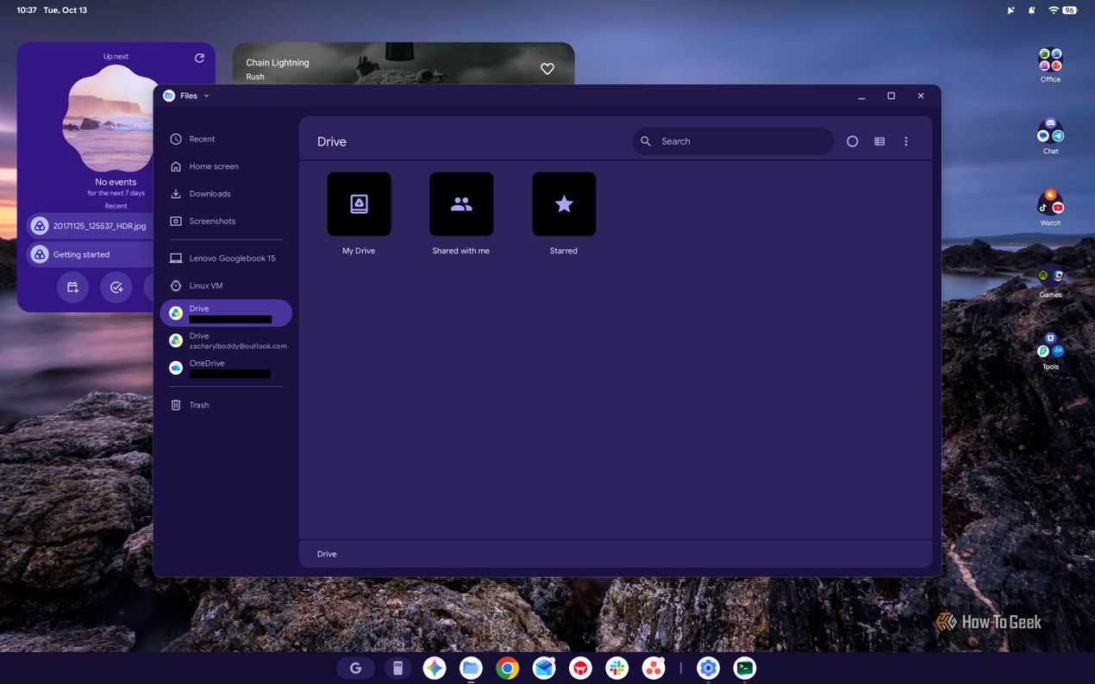Open the Tools app folder on desktop

tap(1050, 352)
